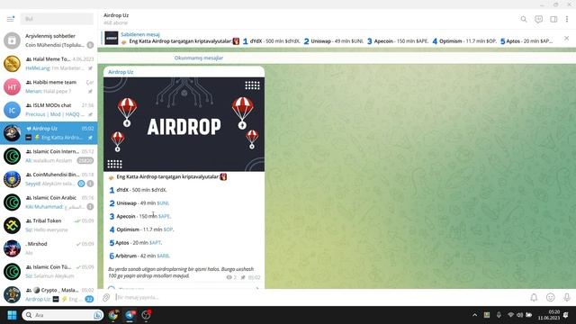This screenshot has height=324, width=576.
Task: Toggle the silent broadcast bell icon
Action: point(534,297)
